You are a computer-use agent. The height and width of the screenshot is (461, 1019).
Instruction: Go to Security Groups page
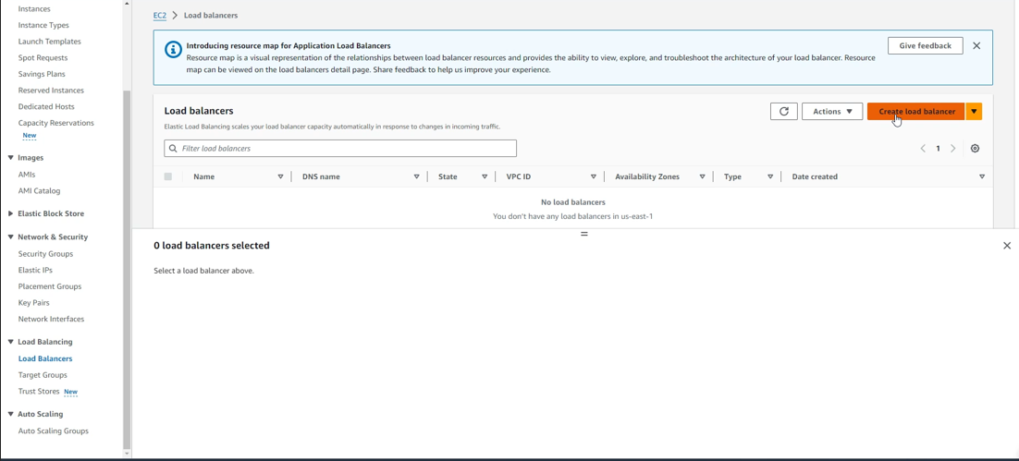click(x=45, y=254)
